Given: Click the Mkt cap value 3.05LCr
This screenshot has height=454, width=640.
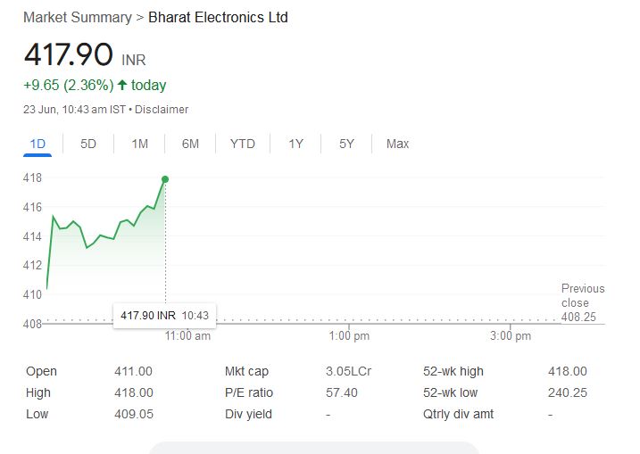Looking at the screenshot, I should 349,371.
